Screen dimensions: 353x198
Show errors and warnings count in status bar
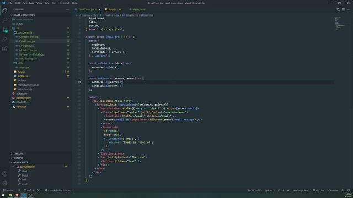[29, 190]
